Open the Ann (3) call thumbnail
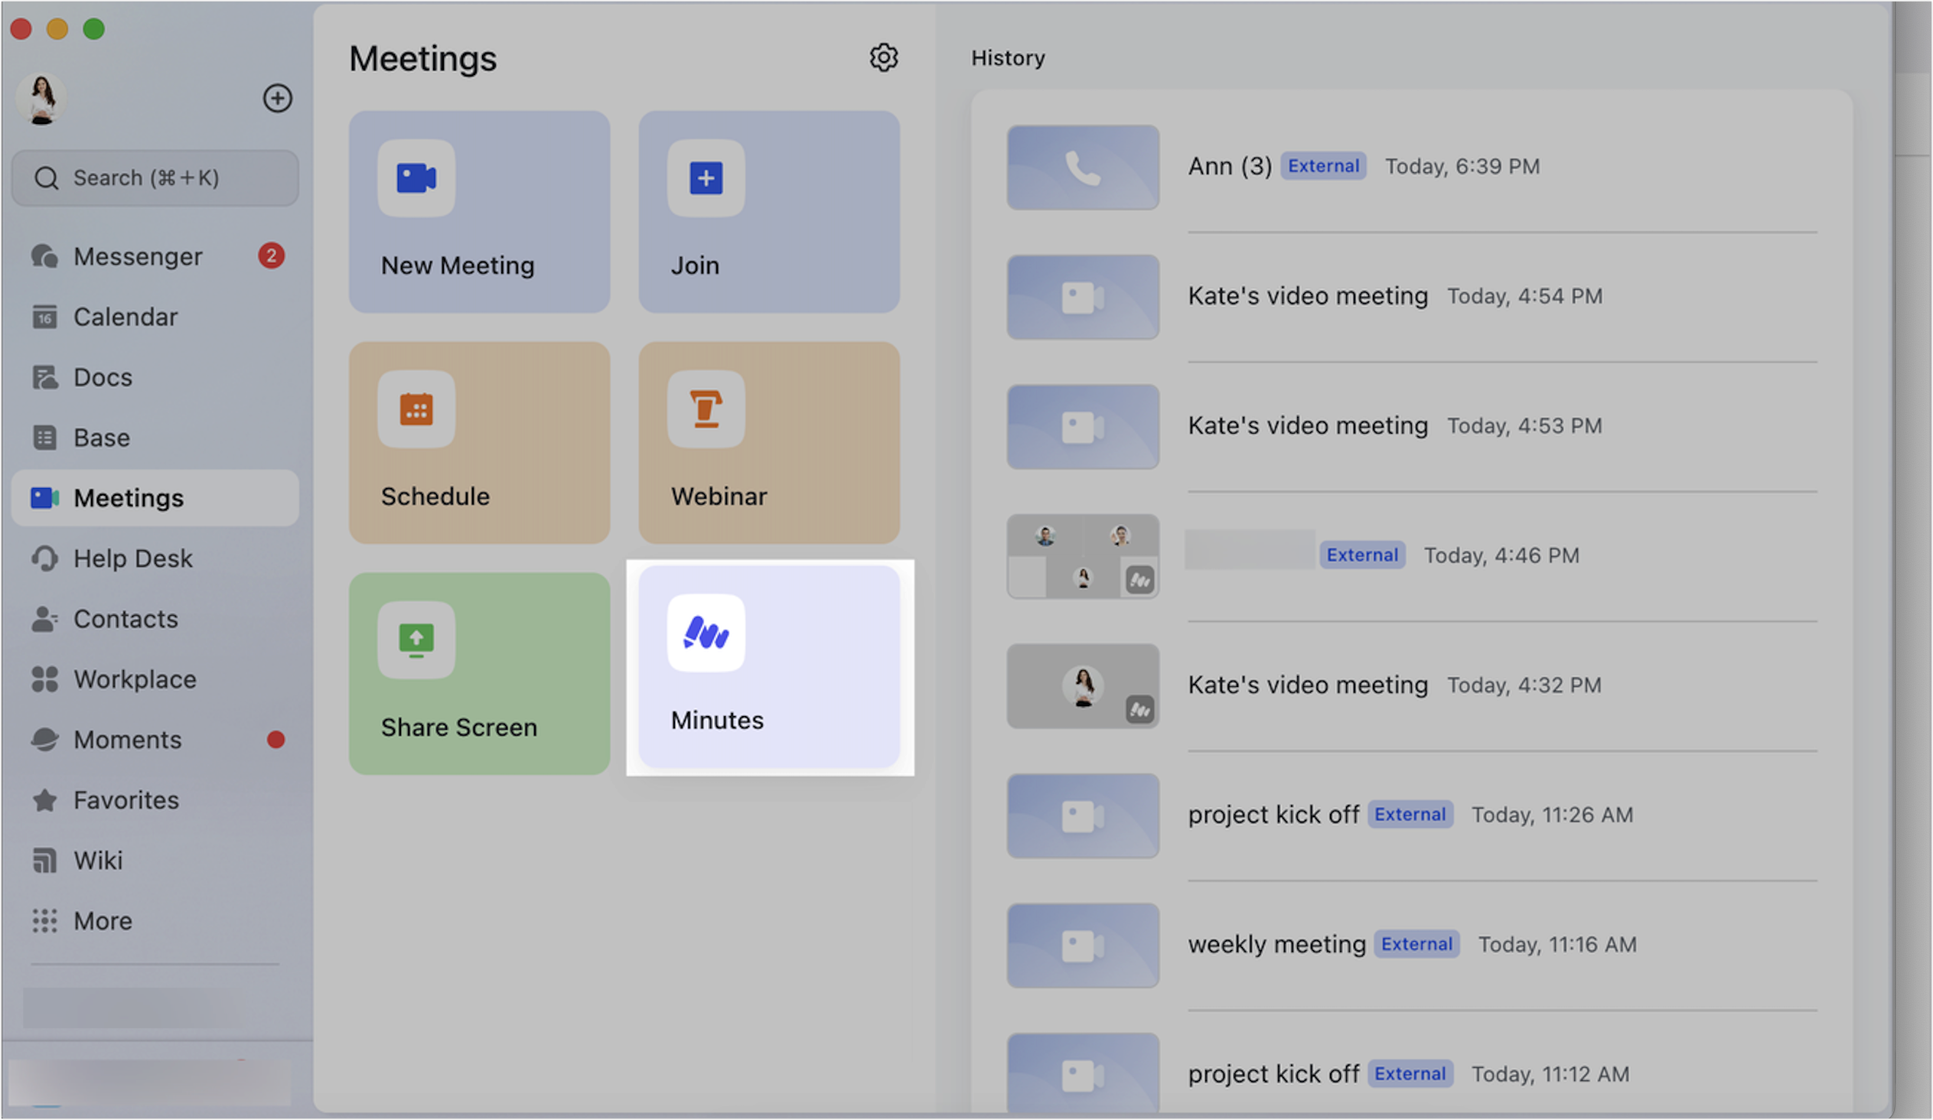This screenshot has width=1933, height=1120. pyautogui.click(x=1082, y=167)
